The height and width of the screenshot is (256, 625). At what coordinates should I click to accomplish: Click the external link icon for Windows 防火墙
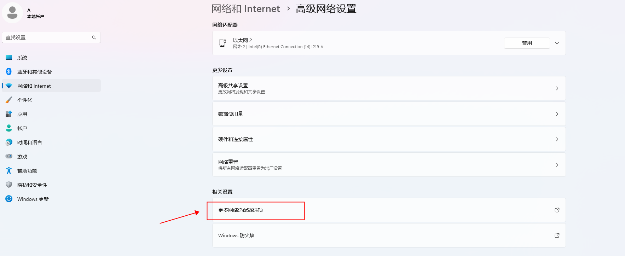click(x=557, y=235)
